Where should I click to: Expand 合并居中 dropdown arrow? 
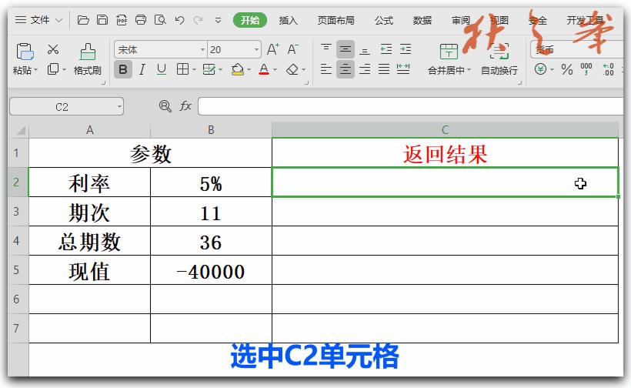pyautogui.click(x=469, y=70)
